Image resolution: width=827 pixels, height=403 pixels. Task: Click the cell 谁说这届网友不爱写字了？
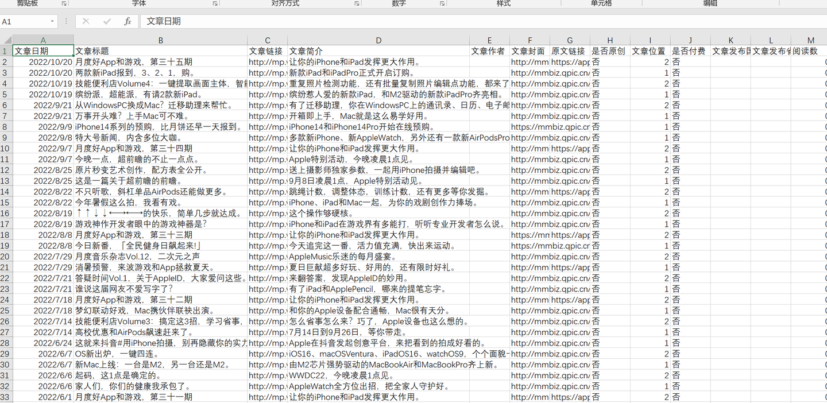pyautogui.click(x=161, y=289)
